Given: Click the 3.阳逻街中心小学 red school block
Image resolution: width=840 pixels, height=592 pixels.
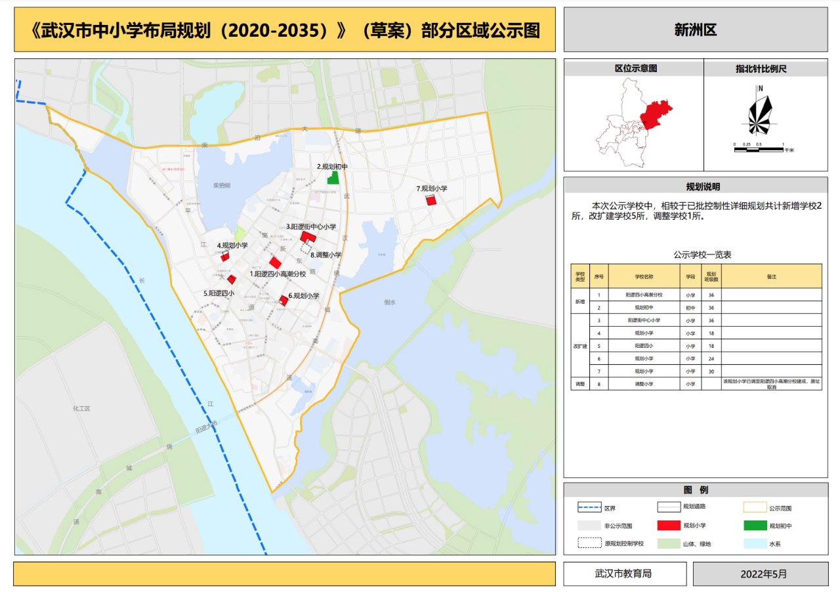Looking at the screenshot, I should point(308,237).
